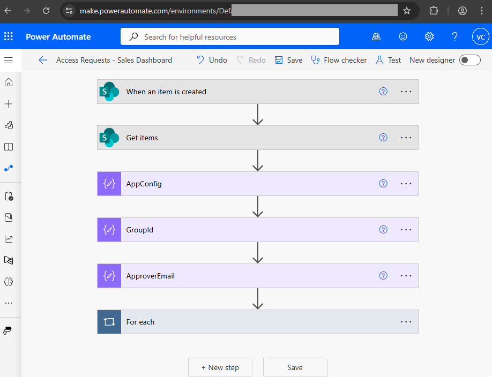Open help for GroupId step
Screen dimensions: 492x377
tap(383, 230)
